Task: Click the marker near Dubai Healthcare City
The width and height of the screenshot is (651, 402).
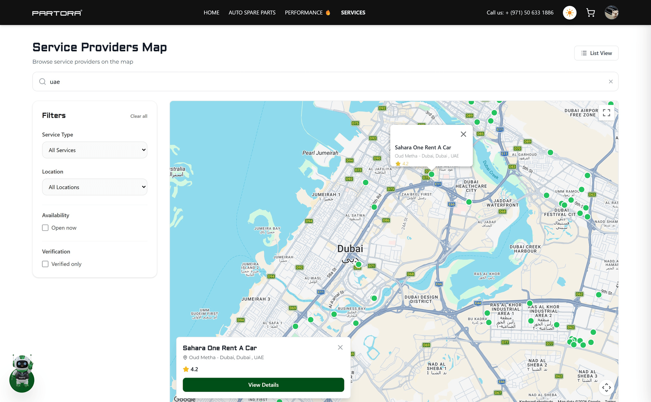Action: 469,202
